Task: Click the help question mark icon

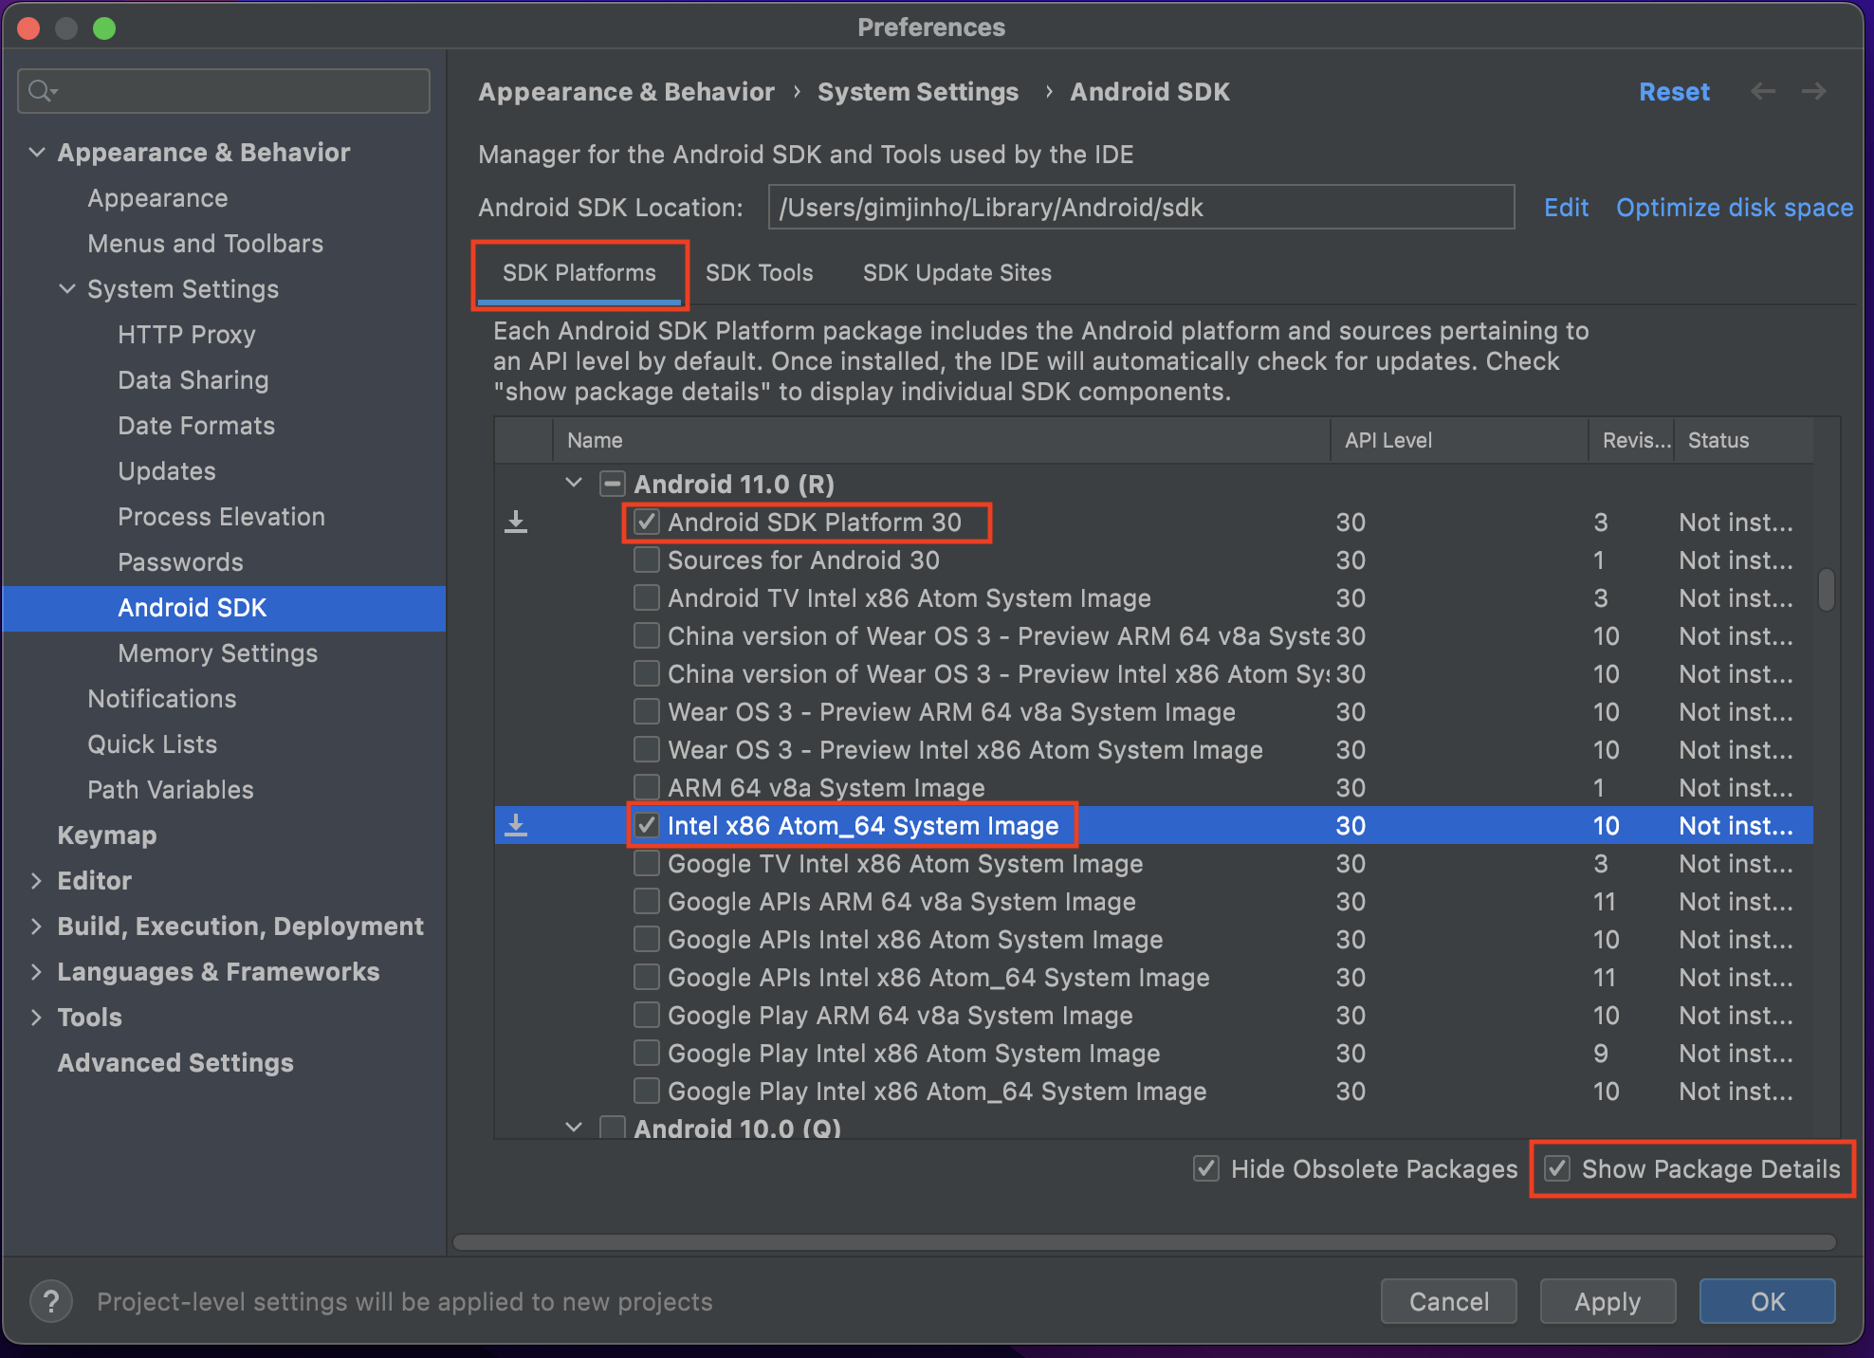Action: (x=51, y=1301)
